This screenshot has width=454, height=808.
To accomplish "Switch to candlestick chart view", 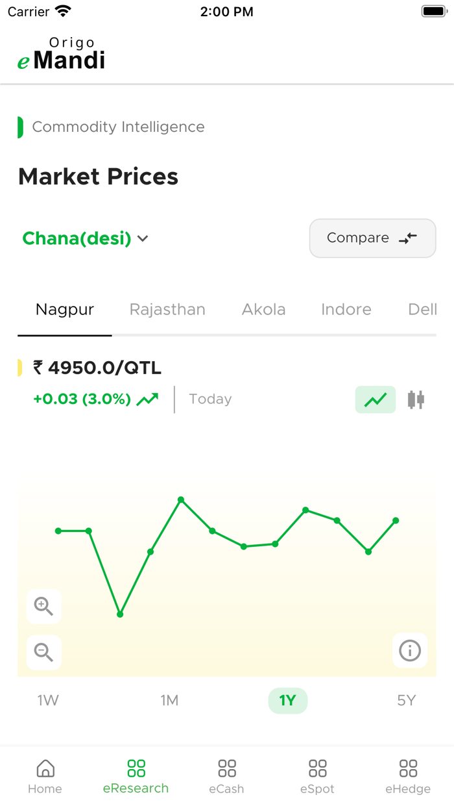I will (416, 399).
